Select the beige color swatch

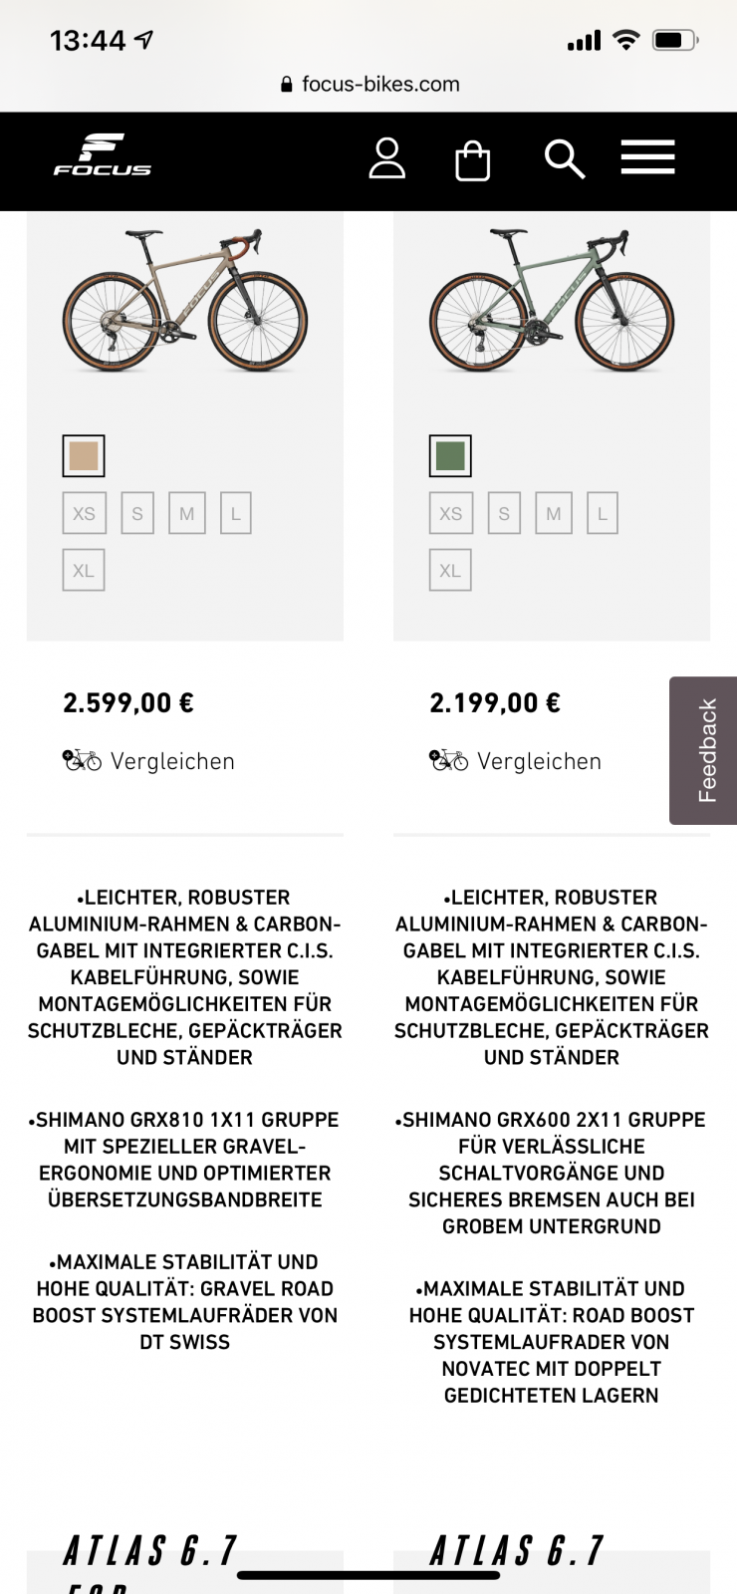84,456
